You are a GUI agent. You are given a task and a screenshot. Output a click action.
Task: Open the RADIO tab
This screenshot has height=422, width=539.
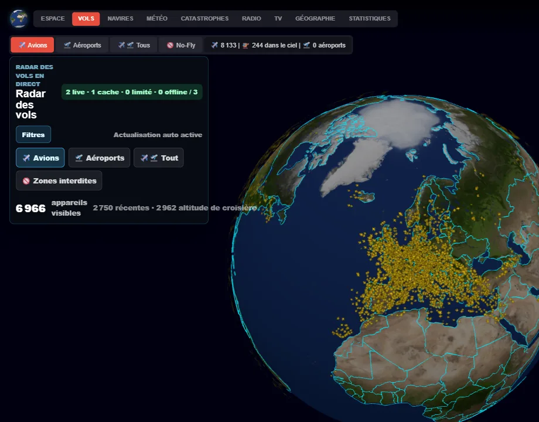click(251, 19)
